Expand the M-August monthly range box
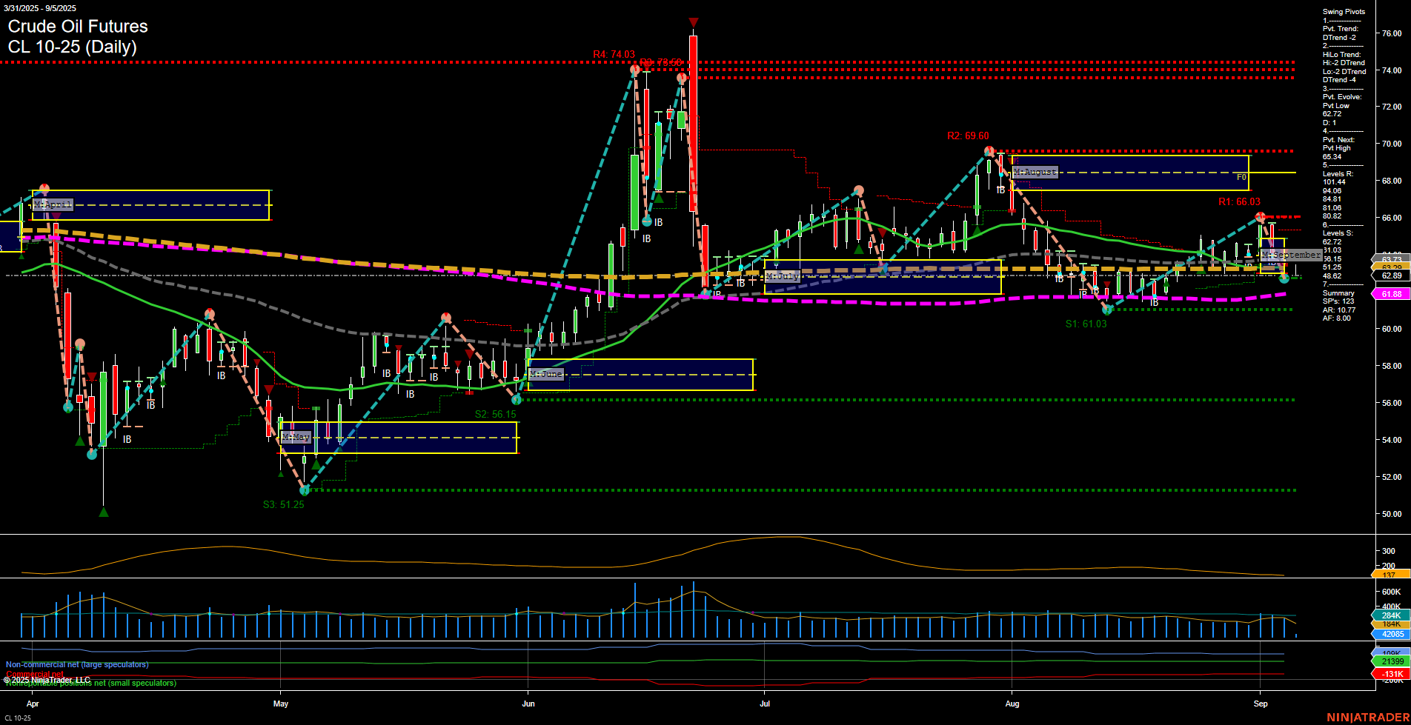 tap(1035, 171)
